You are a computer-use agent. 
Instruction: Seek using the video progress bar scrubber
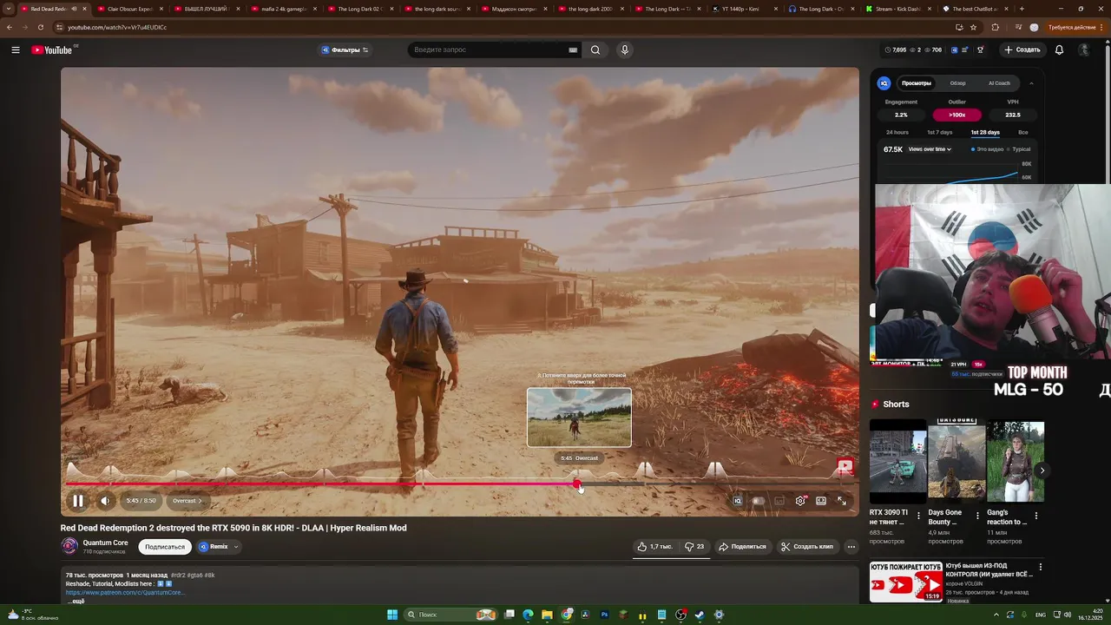coord(577,484)
